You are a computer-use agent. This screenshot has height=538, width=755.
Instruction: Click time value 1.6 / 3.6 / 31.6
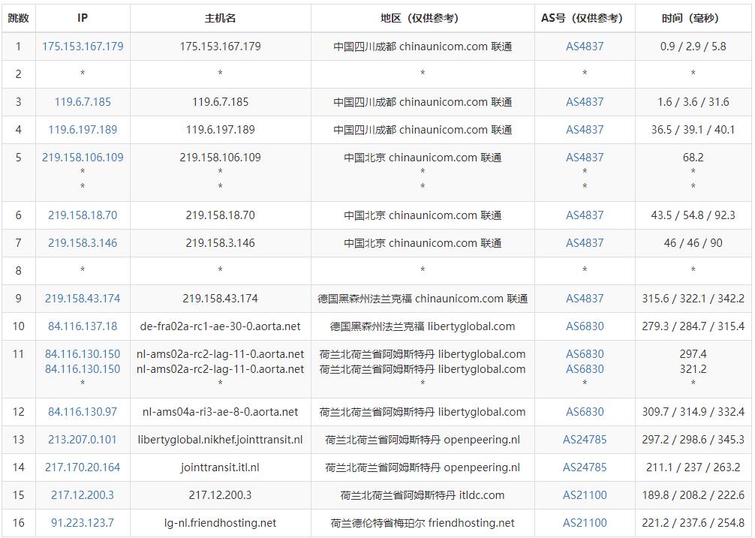[693, 102]
